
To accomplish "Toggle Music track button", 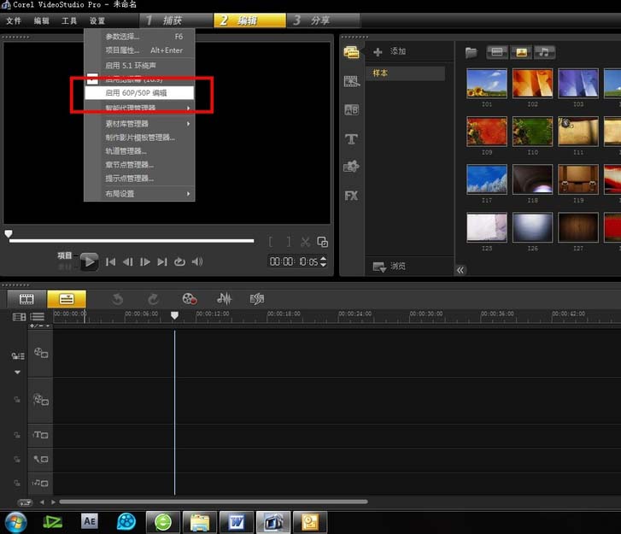I will 41,483.
